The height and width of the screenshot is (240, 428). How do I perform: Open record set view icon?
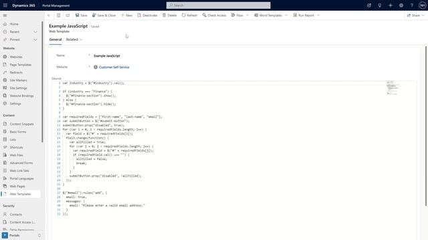point(58,15)
